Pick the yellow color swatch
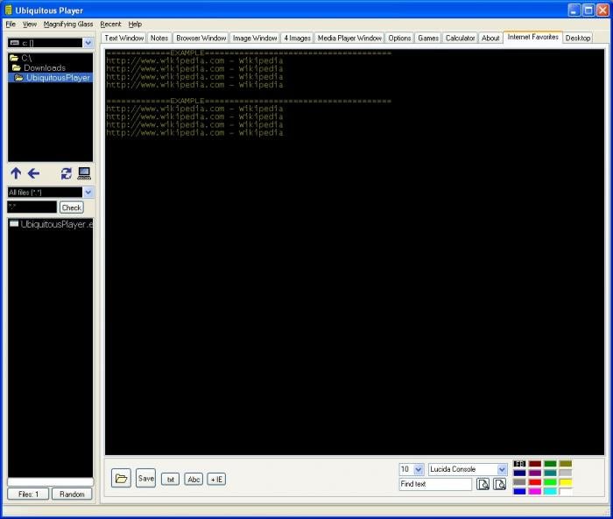The width and height of the screenshot is (613, 519). tap(566, 482)
